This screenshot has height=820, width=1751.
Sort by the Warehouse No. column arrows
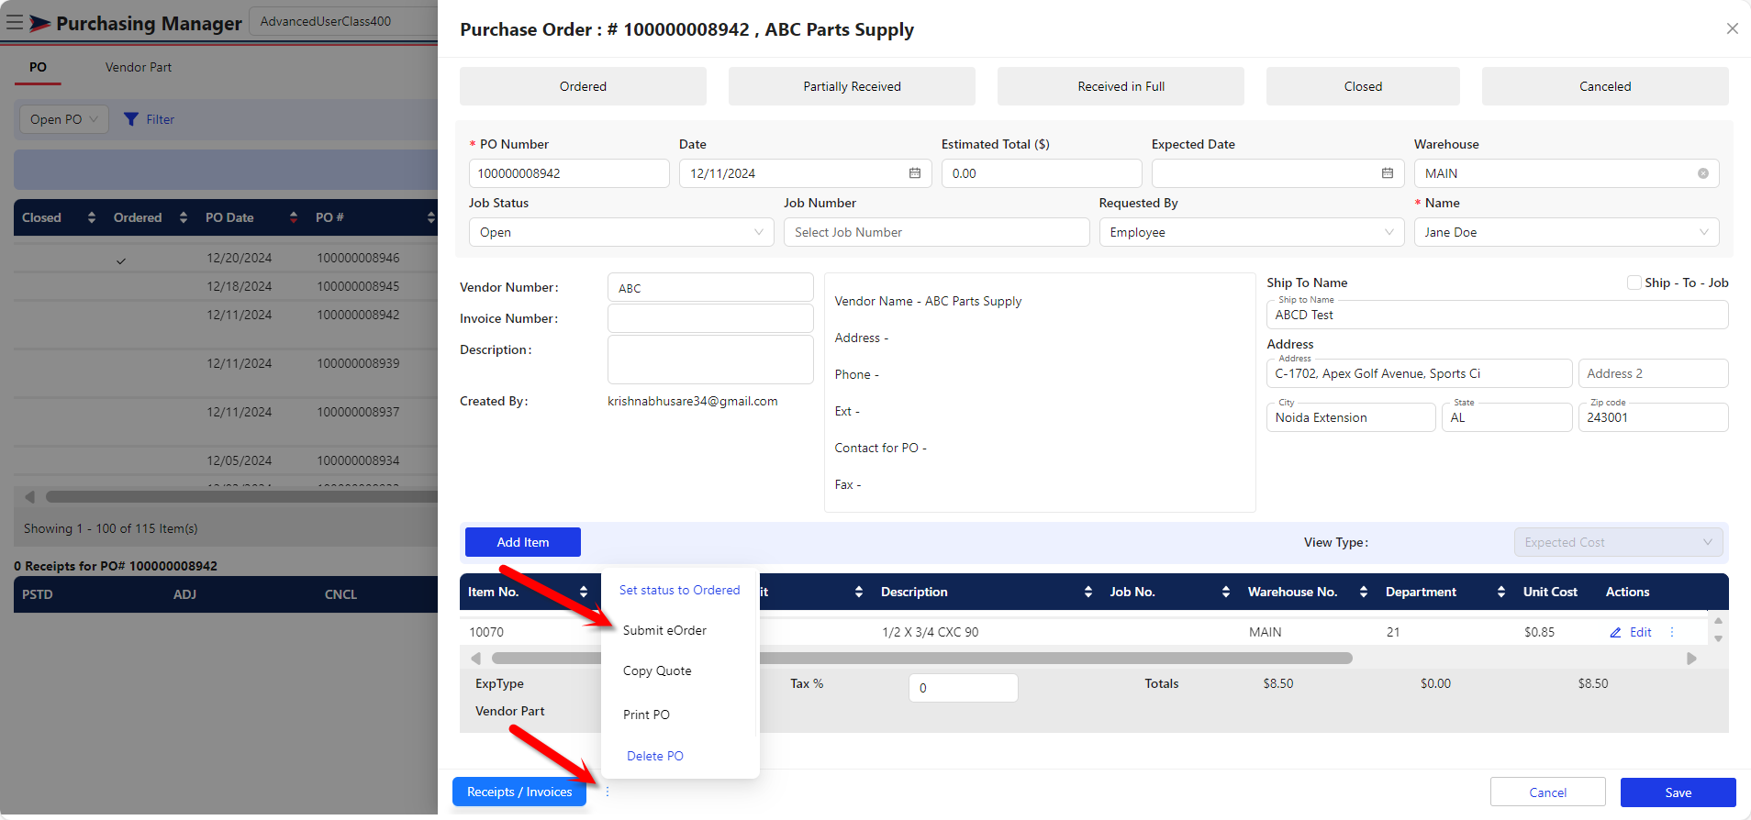[1364, 592]
